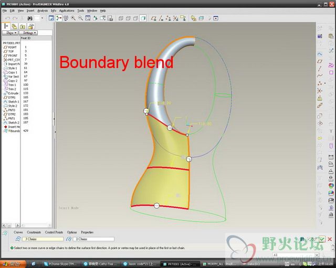This screenshot has height=268, width=336.
Task: Select No Hidden display style
Action: pyautogui.click(x=135, y=18)
